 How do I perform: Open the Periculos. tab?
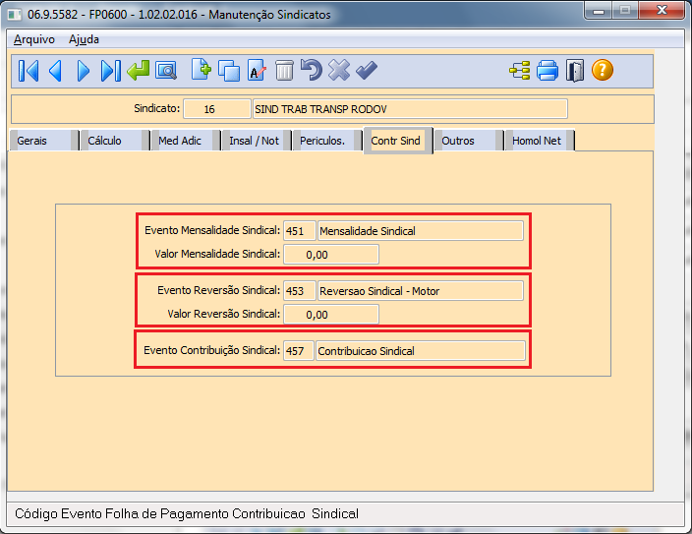click(x=327, y=141)
